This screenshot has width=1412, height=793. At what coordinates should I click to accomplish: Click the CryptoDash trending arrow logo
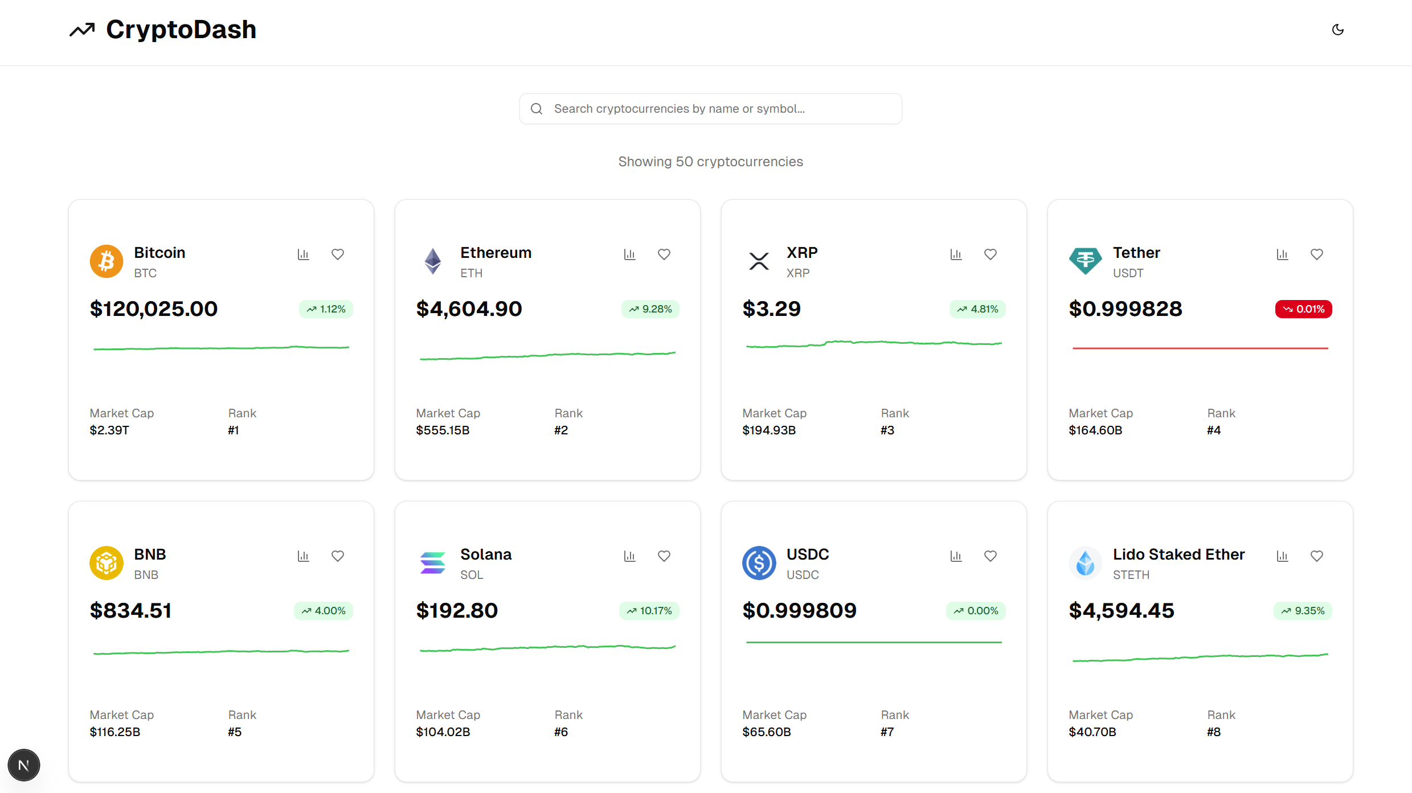(x=82, y=30)
